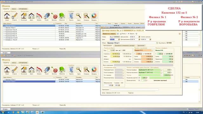The image size is (203, 114).
Task: Click volume icon in system tray
Action: (x=192, y=112)
